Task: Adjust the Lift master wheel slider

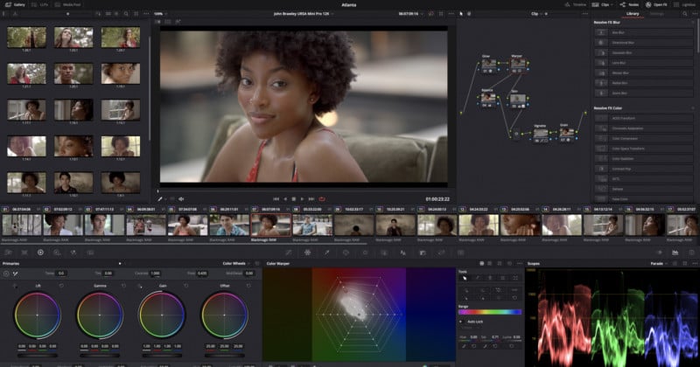Action: 38,356
